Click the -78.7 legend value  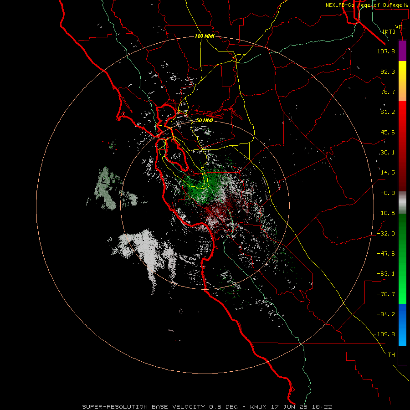pyautogui.click(x=386, y=294)
